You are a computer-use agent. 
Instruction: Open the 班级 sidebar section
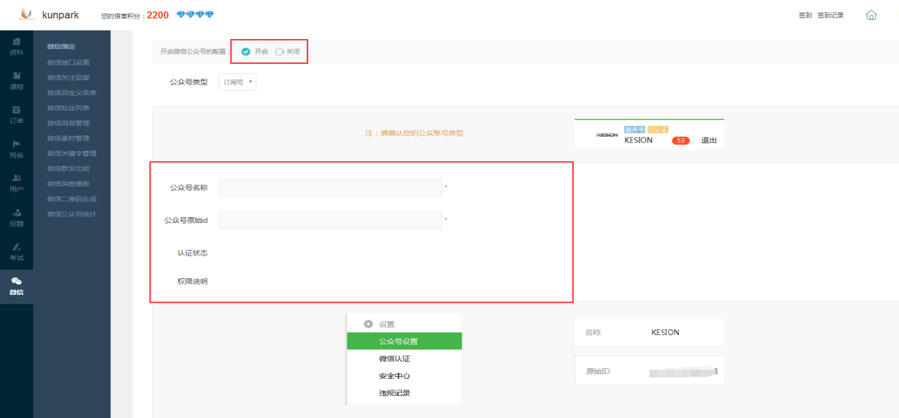[x=16, y=149]
